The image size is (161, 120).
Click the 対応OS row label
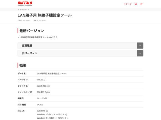pyautogui.click(x=21, y=111)
